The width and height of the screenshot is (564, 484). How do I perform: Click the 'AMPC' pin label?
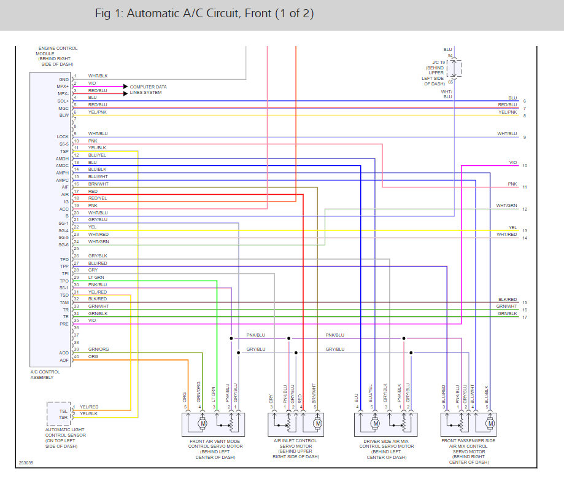pyautogui.click(x=62, y=181)
